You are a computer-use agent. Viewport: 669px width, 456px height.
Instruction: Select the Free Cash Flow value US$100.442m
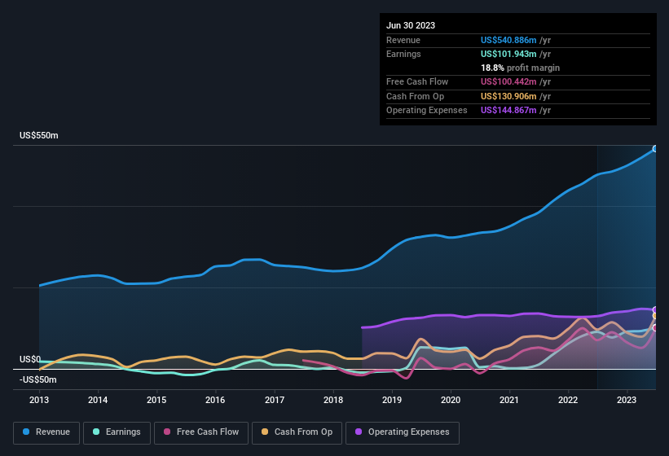pyautogui.click(x=509, y=82)
